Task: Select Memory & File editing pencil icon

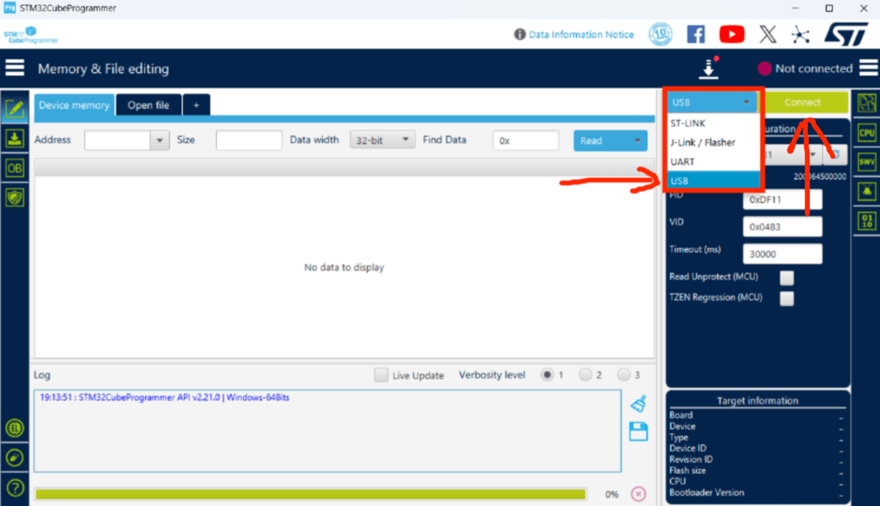Action: (x=15, y=109)
